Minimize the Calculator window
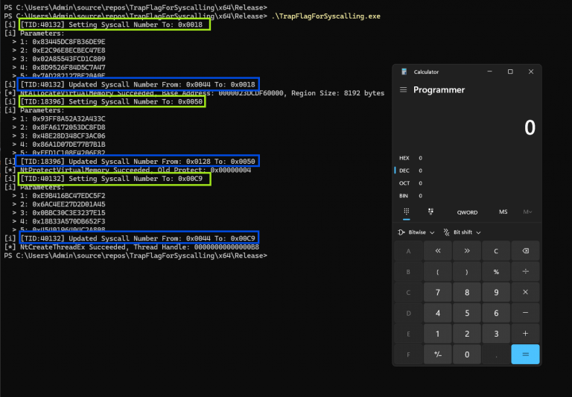 (490, 72)
